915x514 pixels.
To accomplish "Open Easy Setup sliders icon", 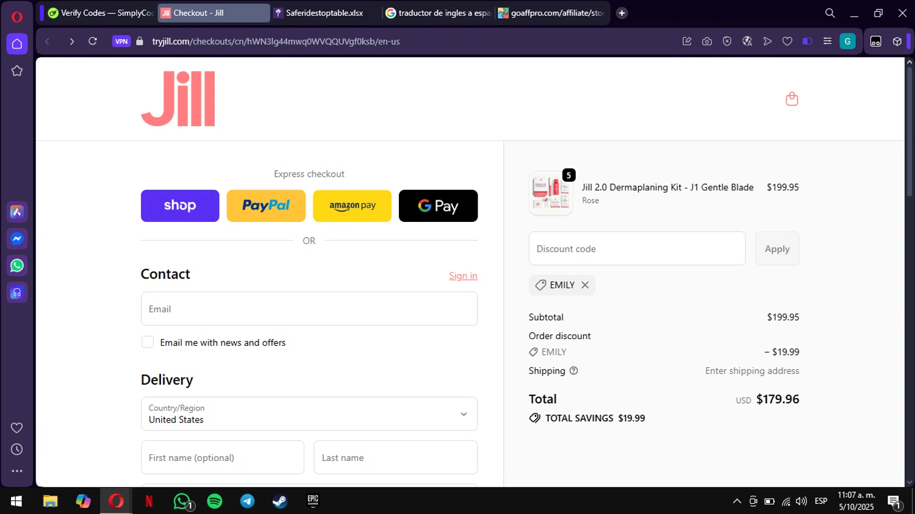I will [x=827, y=41].
